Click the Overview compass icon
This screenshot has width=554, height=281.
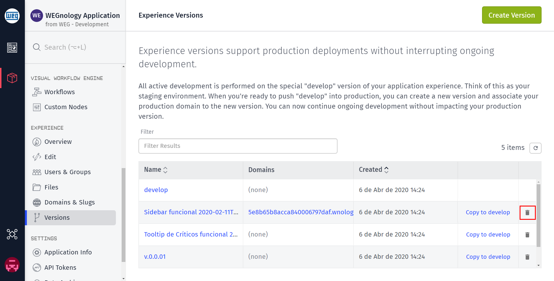(37, 142)
